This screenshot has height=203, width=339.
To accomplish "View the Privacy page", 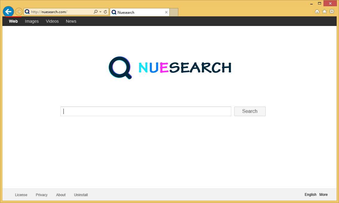I will [42, 195].
